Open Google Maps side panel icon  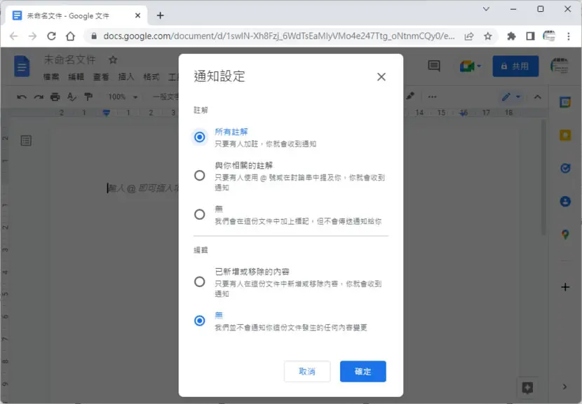coord(565,235)
